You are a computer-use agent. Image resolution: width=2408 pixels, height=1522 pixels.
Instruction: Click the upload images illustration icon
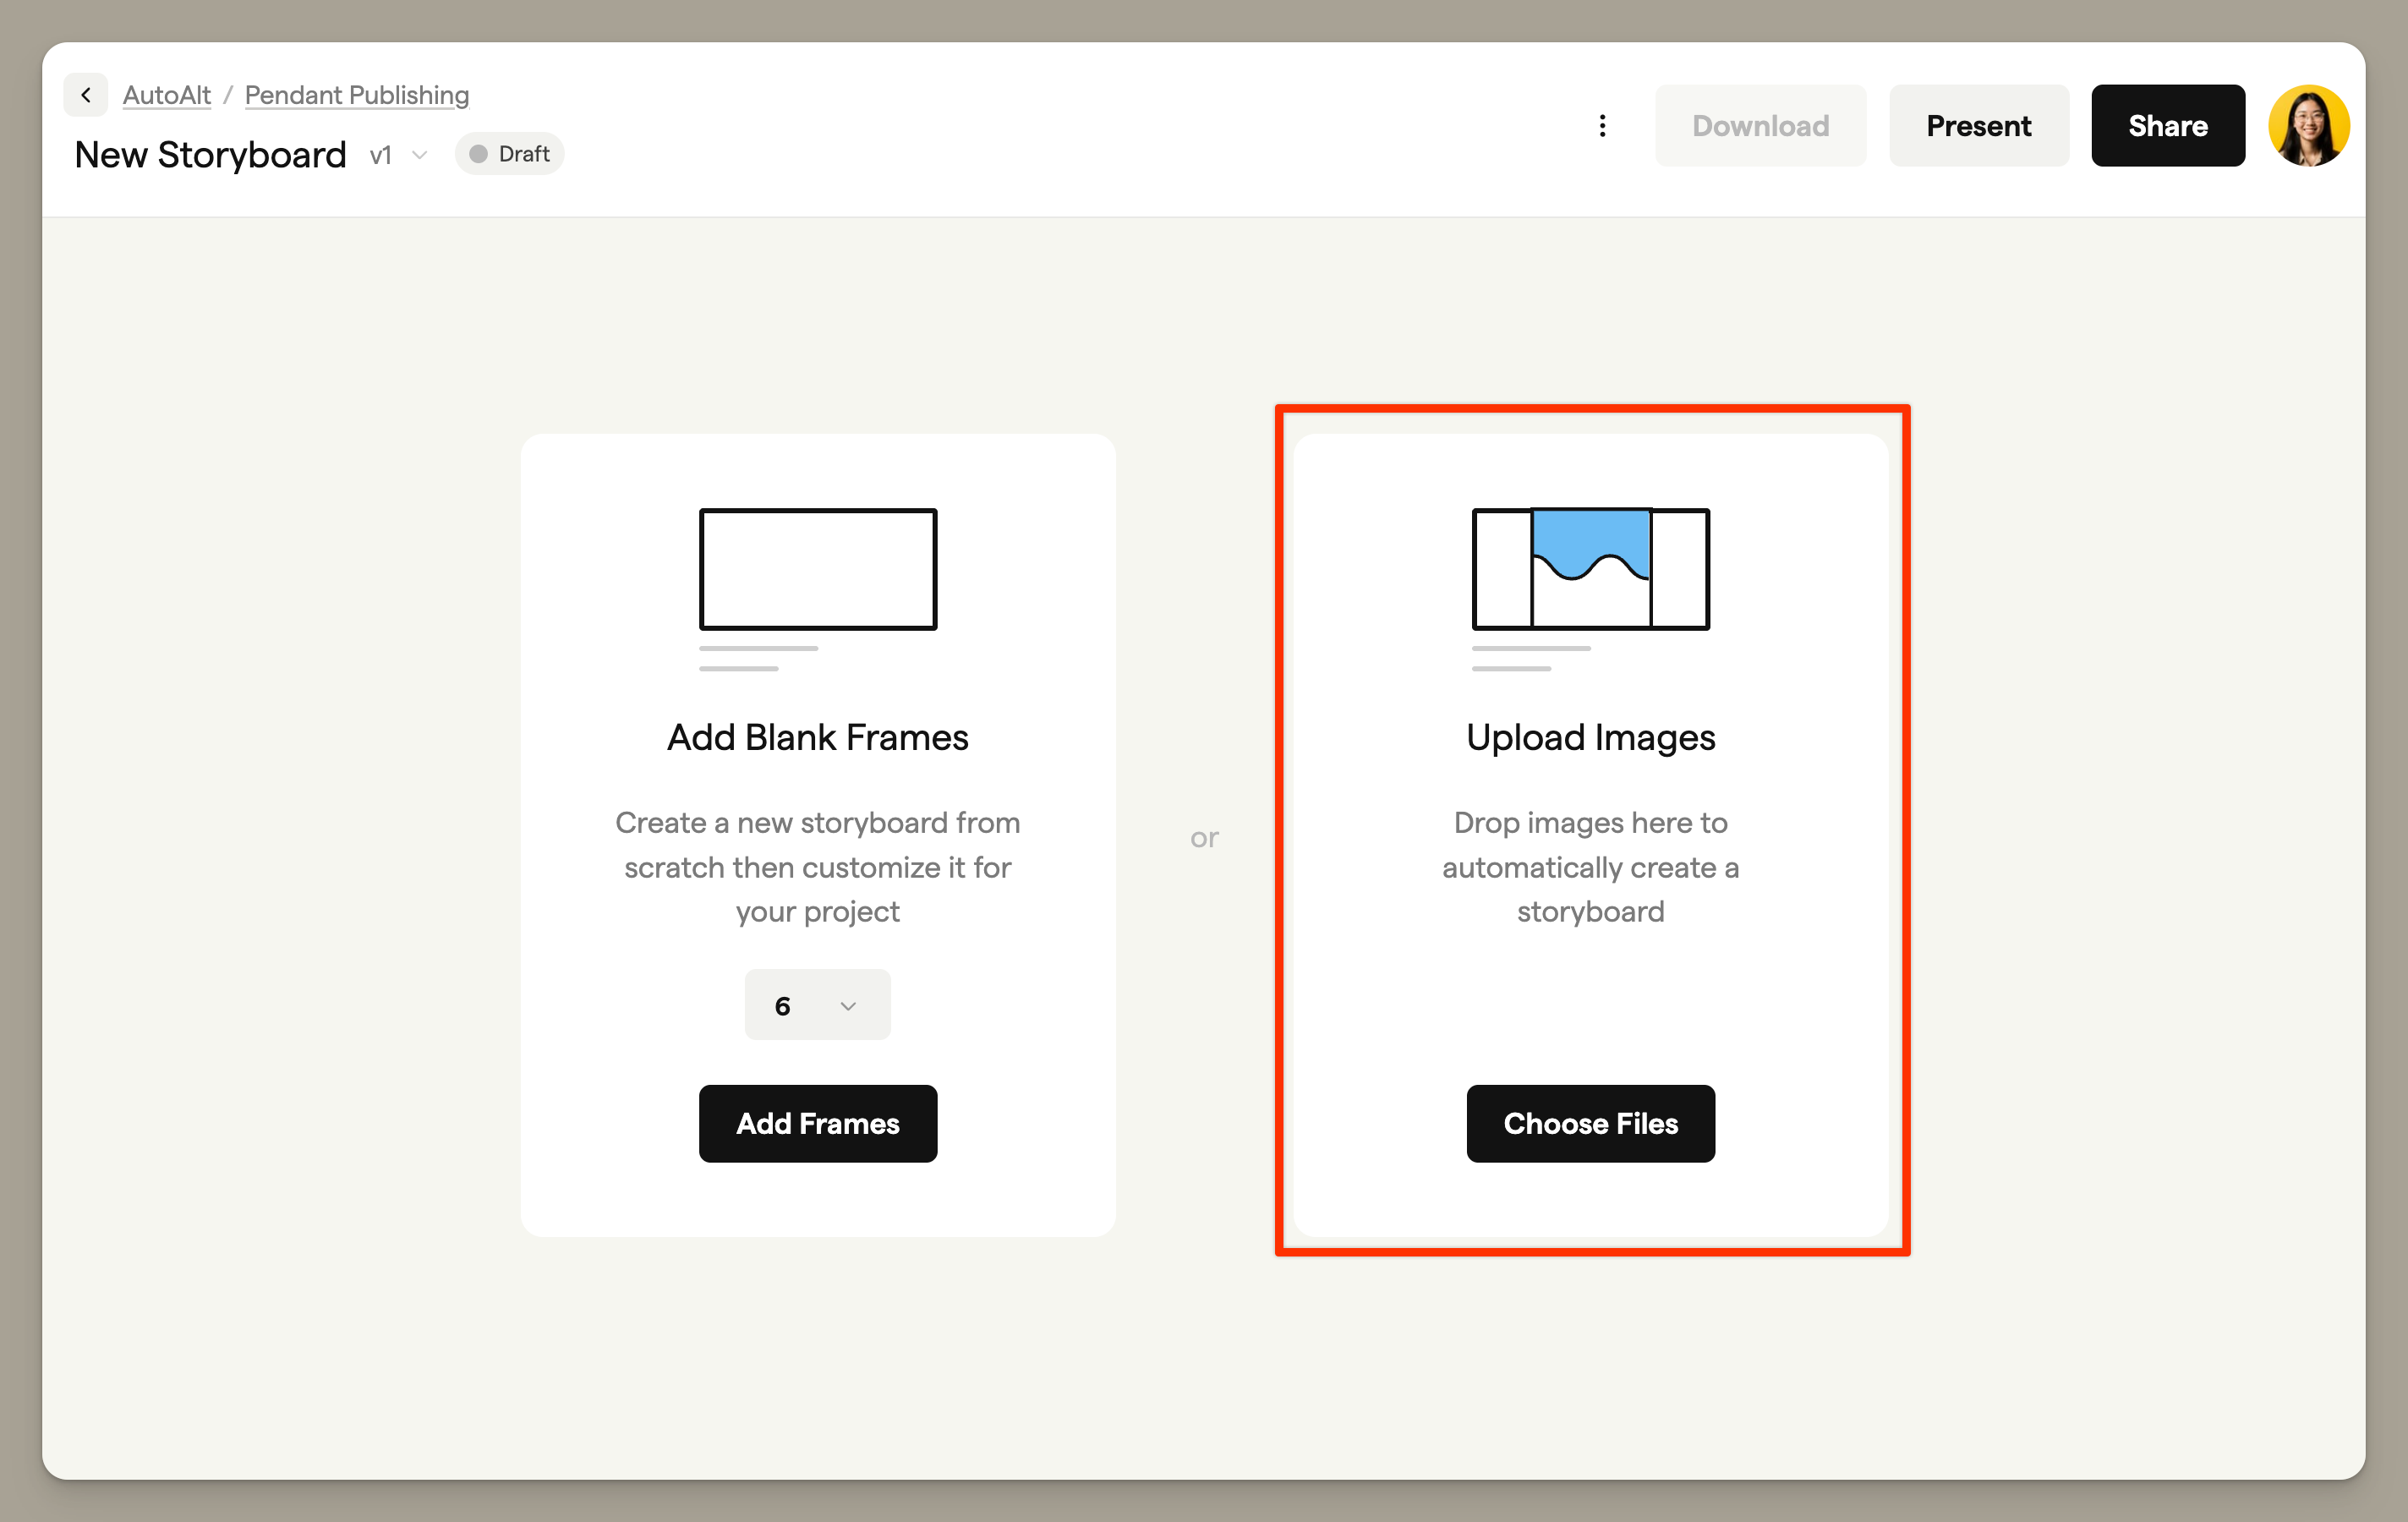tap(1590, 570)
